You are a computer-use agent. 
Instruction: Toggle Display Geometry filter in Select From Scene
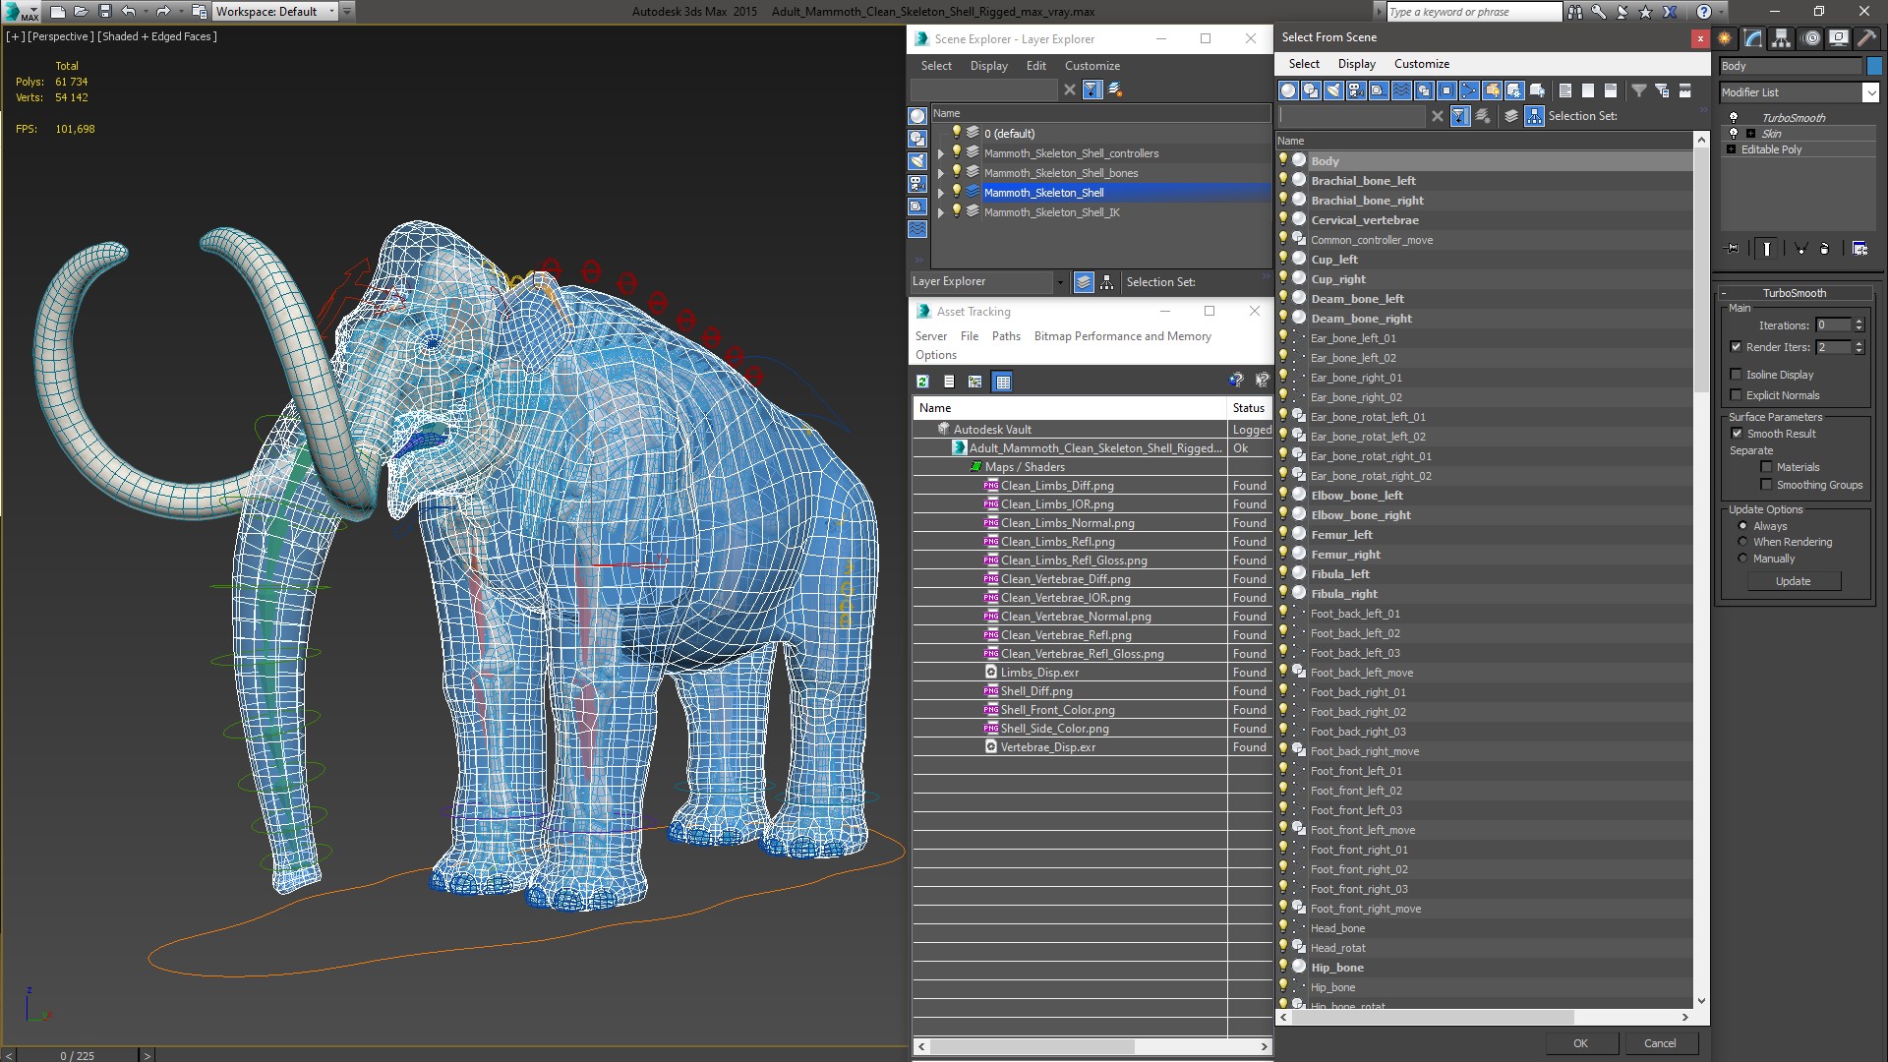pos(1288,90)
